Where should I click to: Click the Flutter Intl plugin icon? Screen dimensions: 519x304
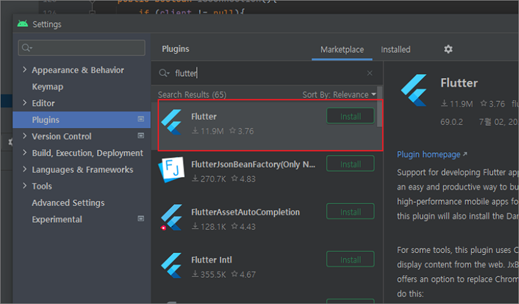pos(172,265)
